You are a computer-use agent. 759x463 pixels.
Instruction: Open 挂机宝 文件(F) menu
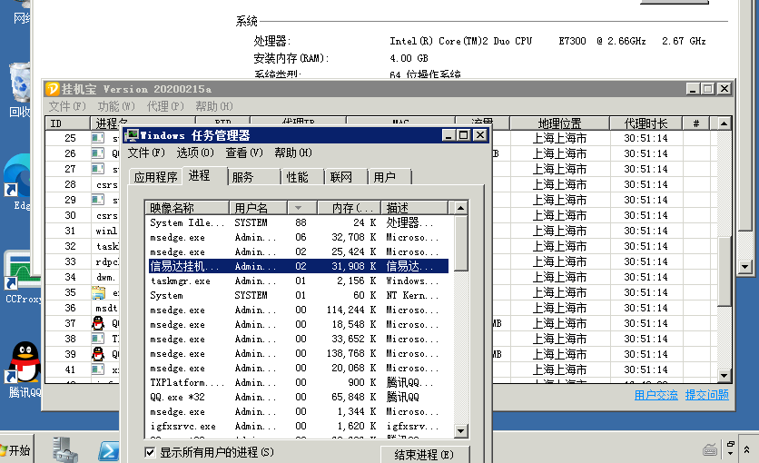click(x=67, y=106)
